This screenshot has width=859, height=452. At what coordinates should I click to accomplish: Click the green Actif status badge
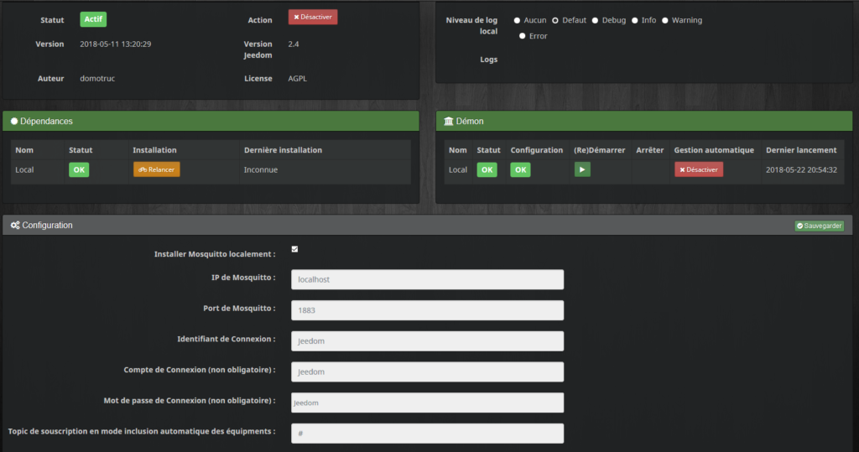pos(93,19)
